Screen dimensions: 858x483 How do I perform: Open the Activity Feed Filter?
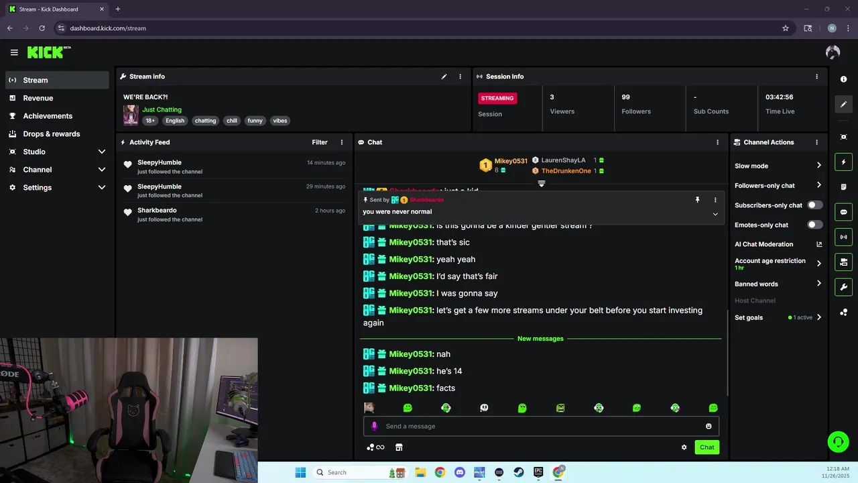pos(320,142)
